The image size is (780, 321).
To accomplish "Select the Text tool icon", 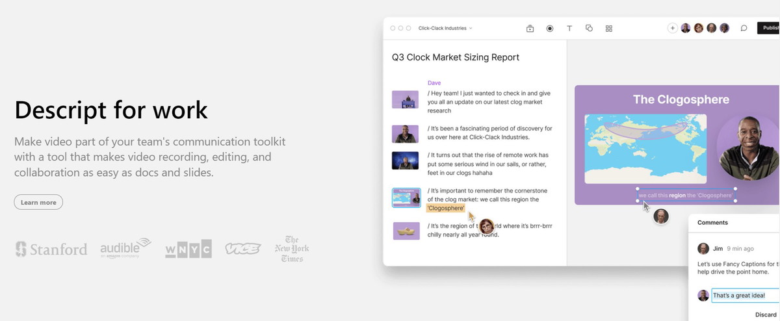I will pyautogui.click(x=569, y=29).
